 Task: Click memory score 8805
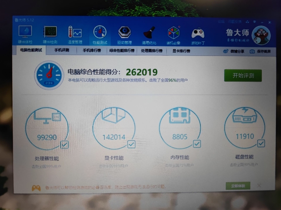(x=180, y=137)
